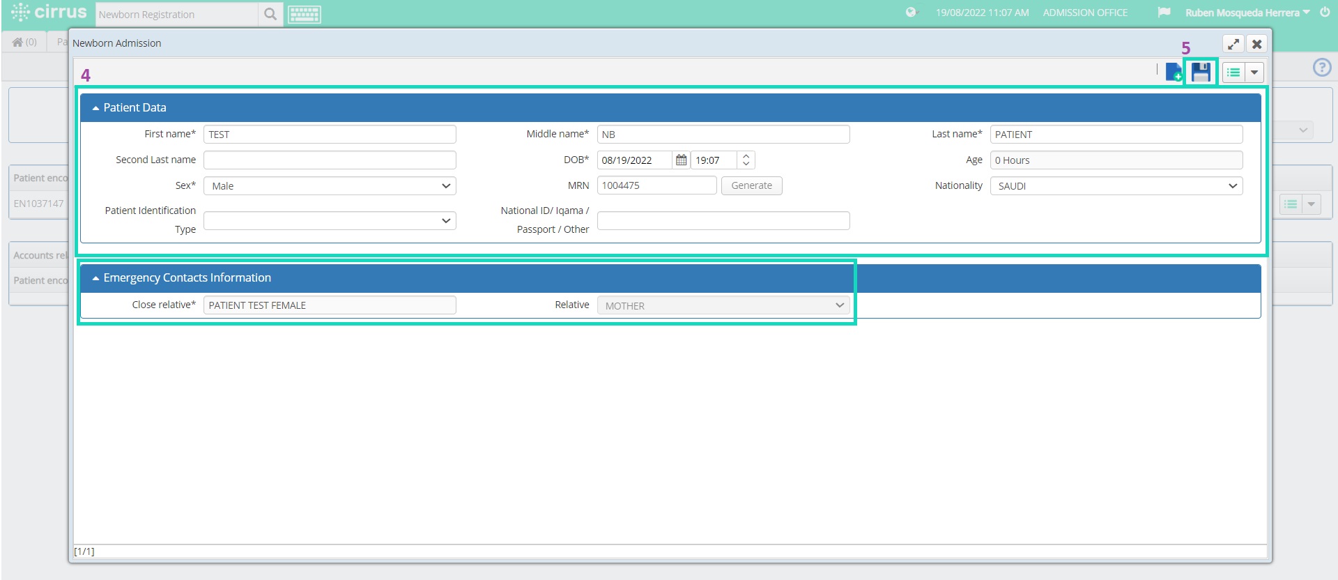Viewport: 1338px width, 580px height.
Task: Expand the Newborn Admission dialog to fullscreen
Action: click(1233, 44)
